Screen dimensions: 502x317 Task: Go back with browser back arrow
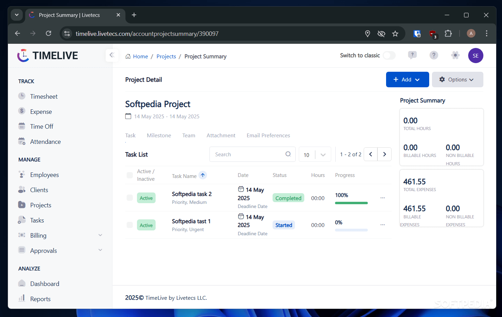pos(18,33)
